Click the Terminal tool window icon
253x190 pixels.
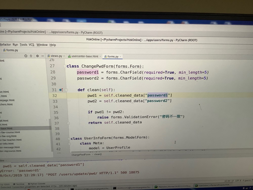pyautogui.click(x=14, y=184)
